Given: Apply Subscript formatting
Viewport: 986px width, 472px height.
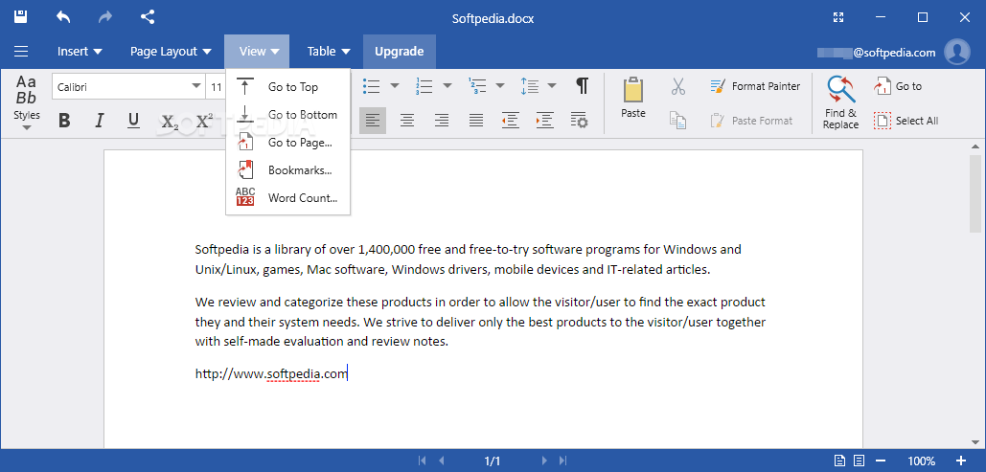Looking at the screenshot, I should [170, 122].
